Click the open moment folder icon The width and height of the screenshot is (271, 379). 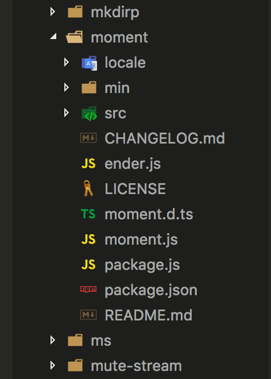point(74,37)
